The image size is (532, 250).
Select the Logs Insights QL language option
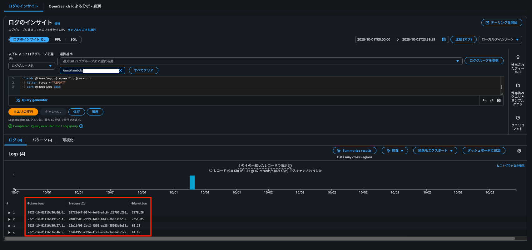29,40
